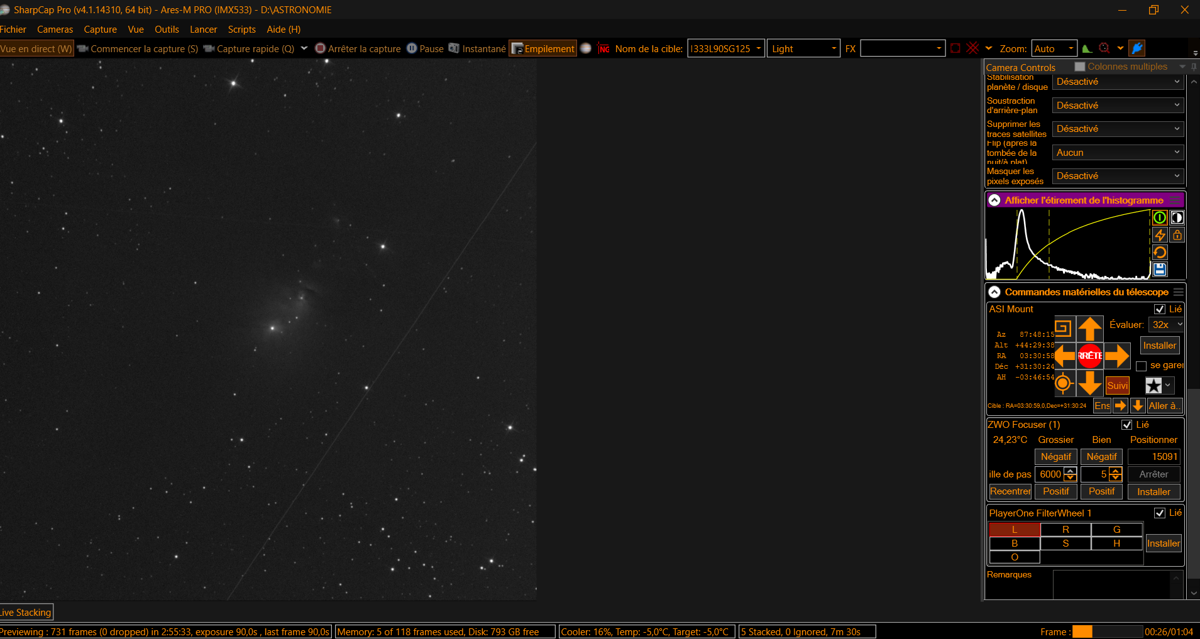Click Arrêter la capture button
Viewport: 1200px width, 639px height.
point(358,48)
